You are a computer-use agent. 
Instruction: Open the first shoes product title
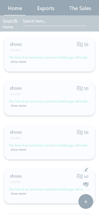(x=16, y=44)
